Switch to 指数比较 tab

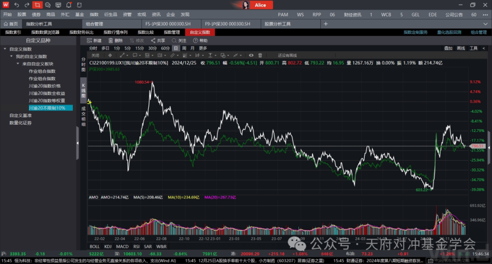click(146, 32)
